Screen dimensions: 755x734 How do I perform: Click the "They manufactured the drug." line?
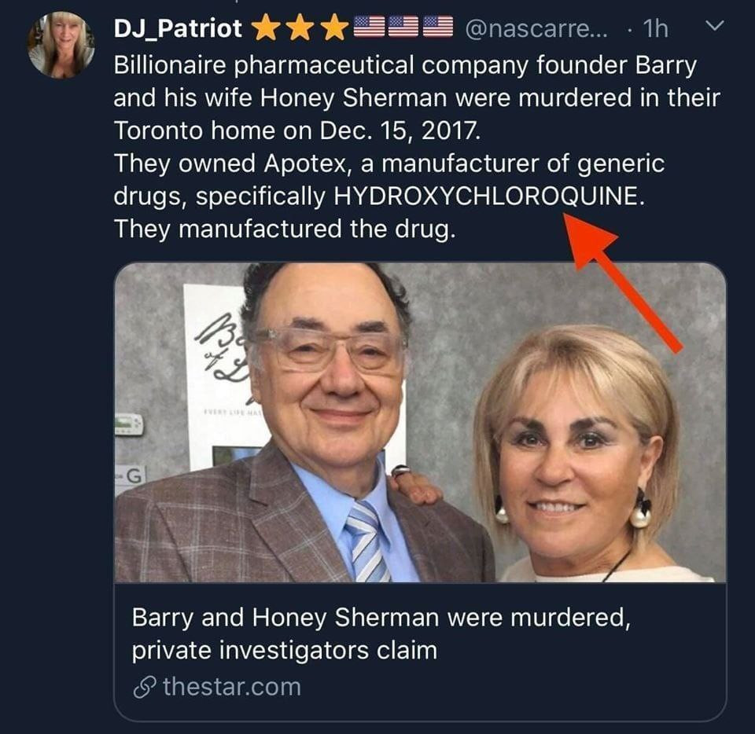click(x=284, y=229)
